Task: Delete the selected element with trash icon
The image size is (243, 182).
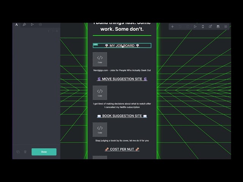Action: (25, 152)
